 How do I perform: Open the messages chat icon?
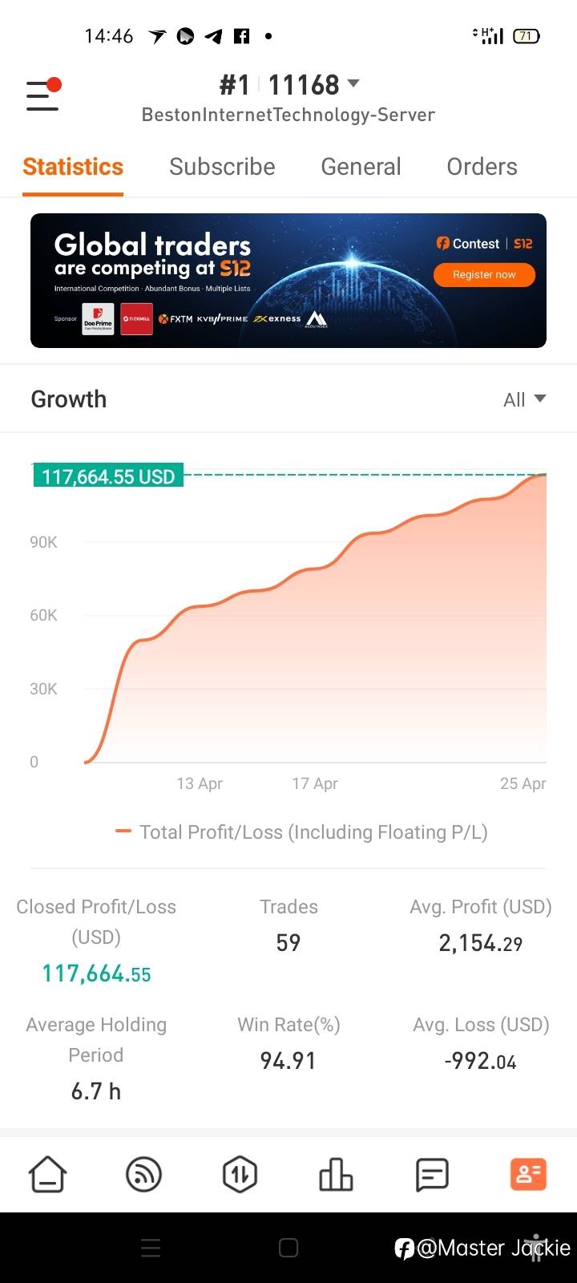[x=432, y=1175]
